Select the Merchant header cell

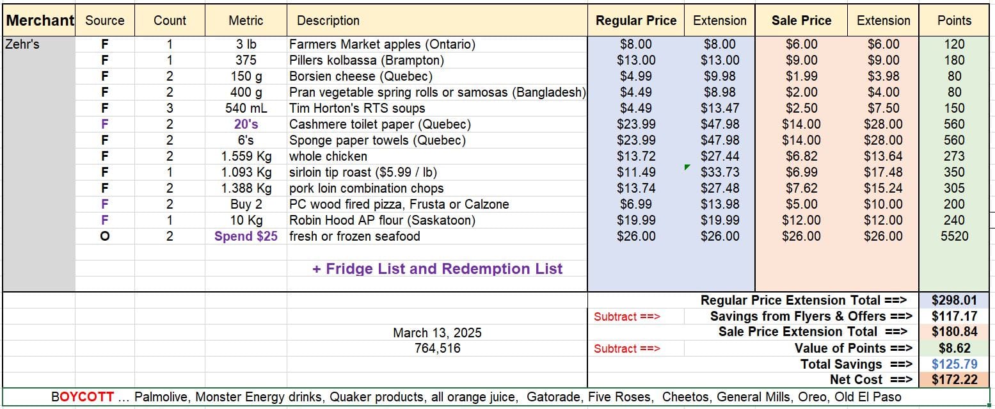point(40,20)
